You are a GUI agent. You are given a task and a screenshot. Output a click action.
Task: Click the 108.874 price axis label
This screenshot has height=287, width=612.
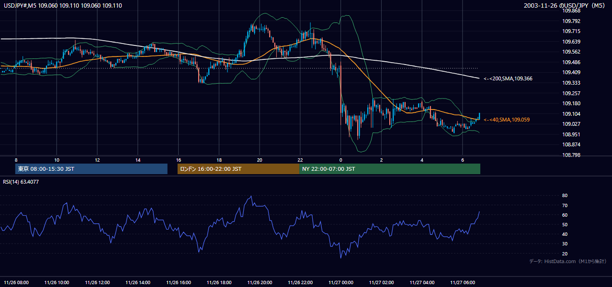(571, 144)
